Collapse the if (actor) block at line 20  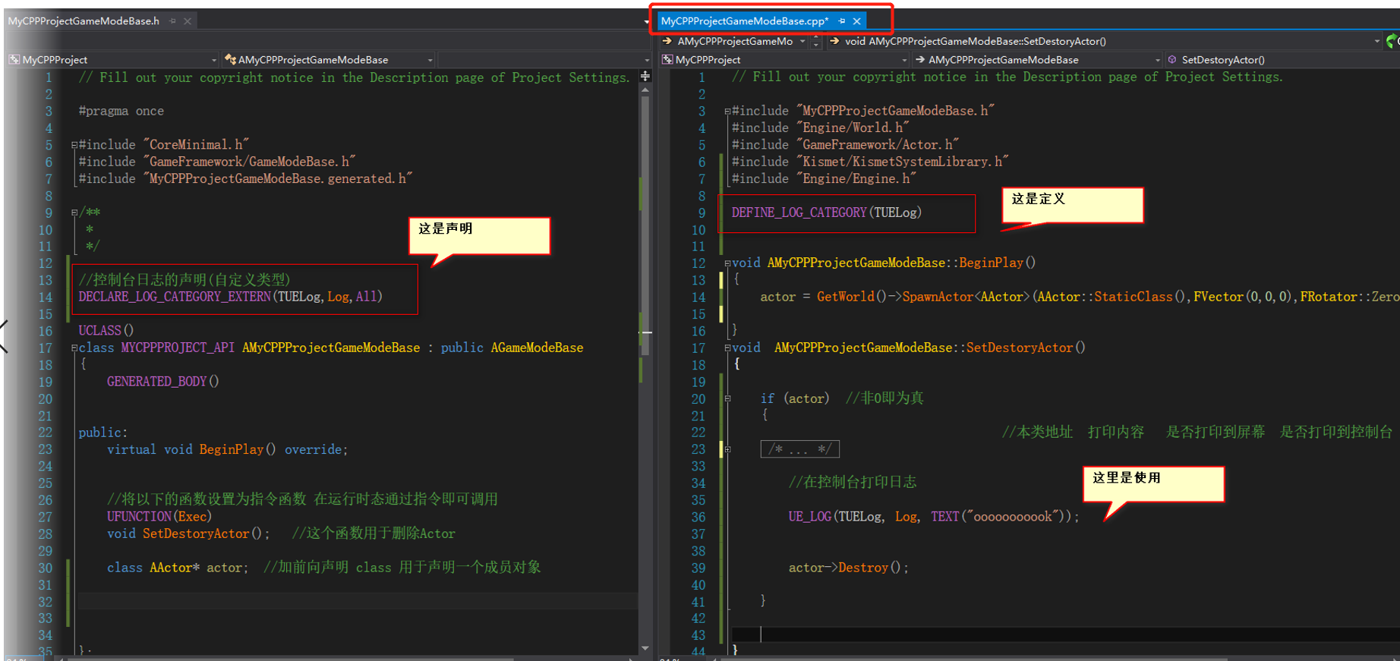(x=727, y=398)
